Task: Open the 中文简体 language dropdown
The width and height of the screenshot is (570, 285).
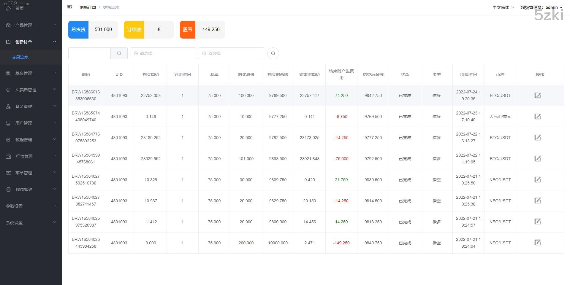Action: (x=503, y=7)
